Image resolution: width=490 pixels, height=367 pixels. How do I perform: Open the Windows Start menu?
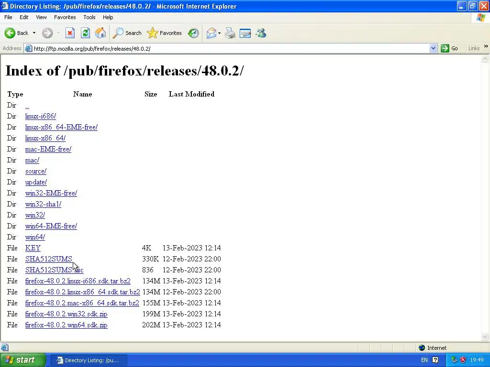(x=22, y=360)
